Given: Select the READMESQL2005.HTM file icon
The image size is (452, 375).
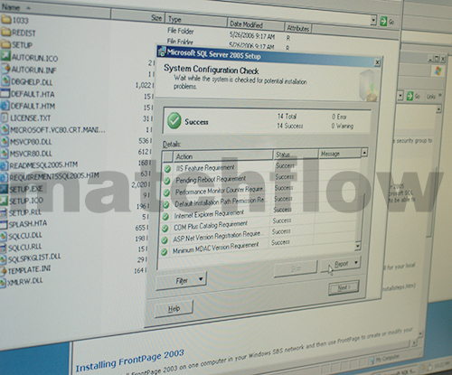Looking at the screenshot, I should (5, 165).
